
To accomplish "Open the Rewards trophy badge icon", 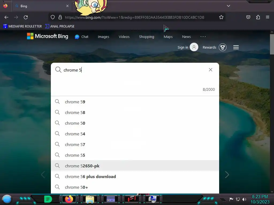I will click(223, 47).
